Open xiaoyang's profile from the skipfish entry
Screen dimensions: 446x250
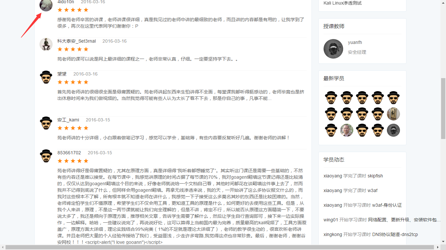333,176
